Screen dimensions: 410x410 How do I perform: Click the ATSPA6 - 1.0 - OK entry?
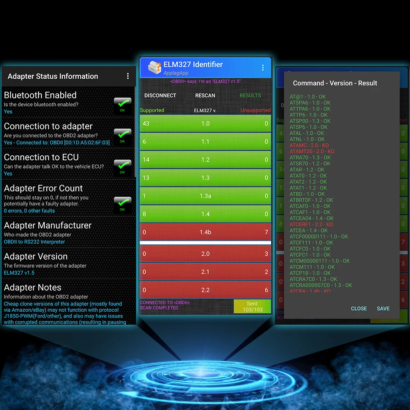coord(310,103)
